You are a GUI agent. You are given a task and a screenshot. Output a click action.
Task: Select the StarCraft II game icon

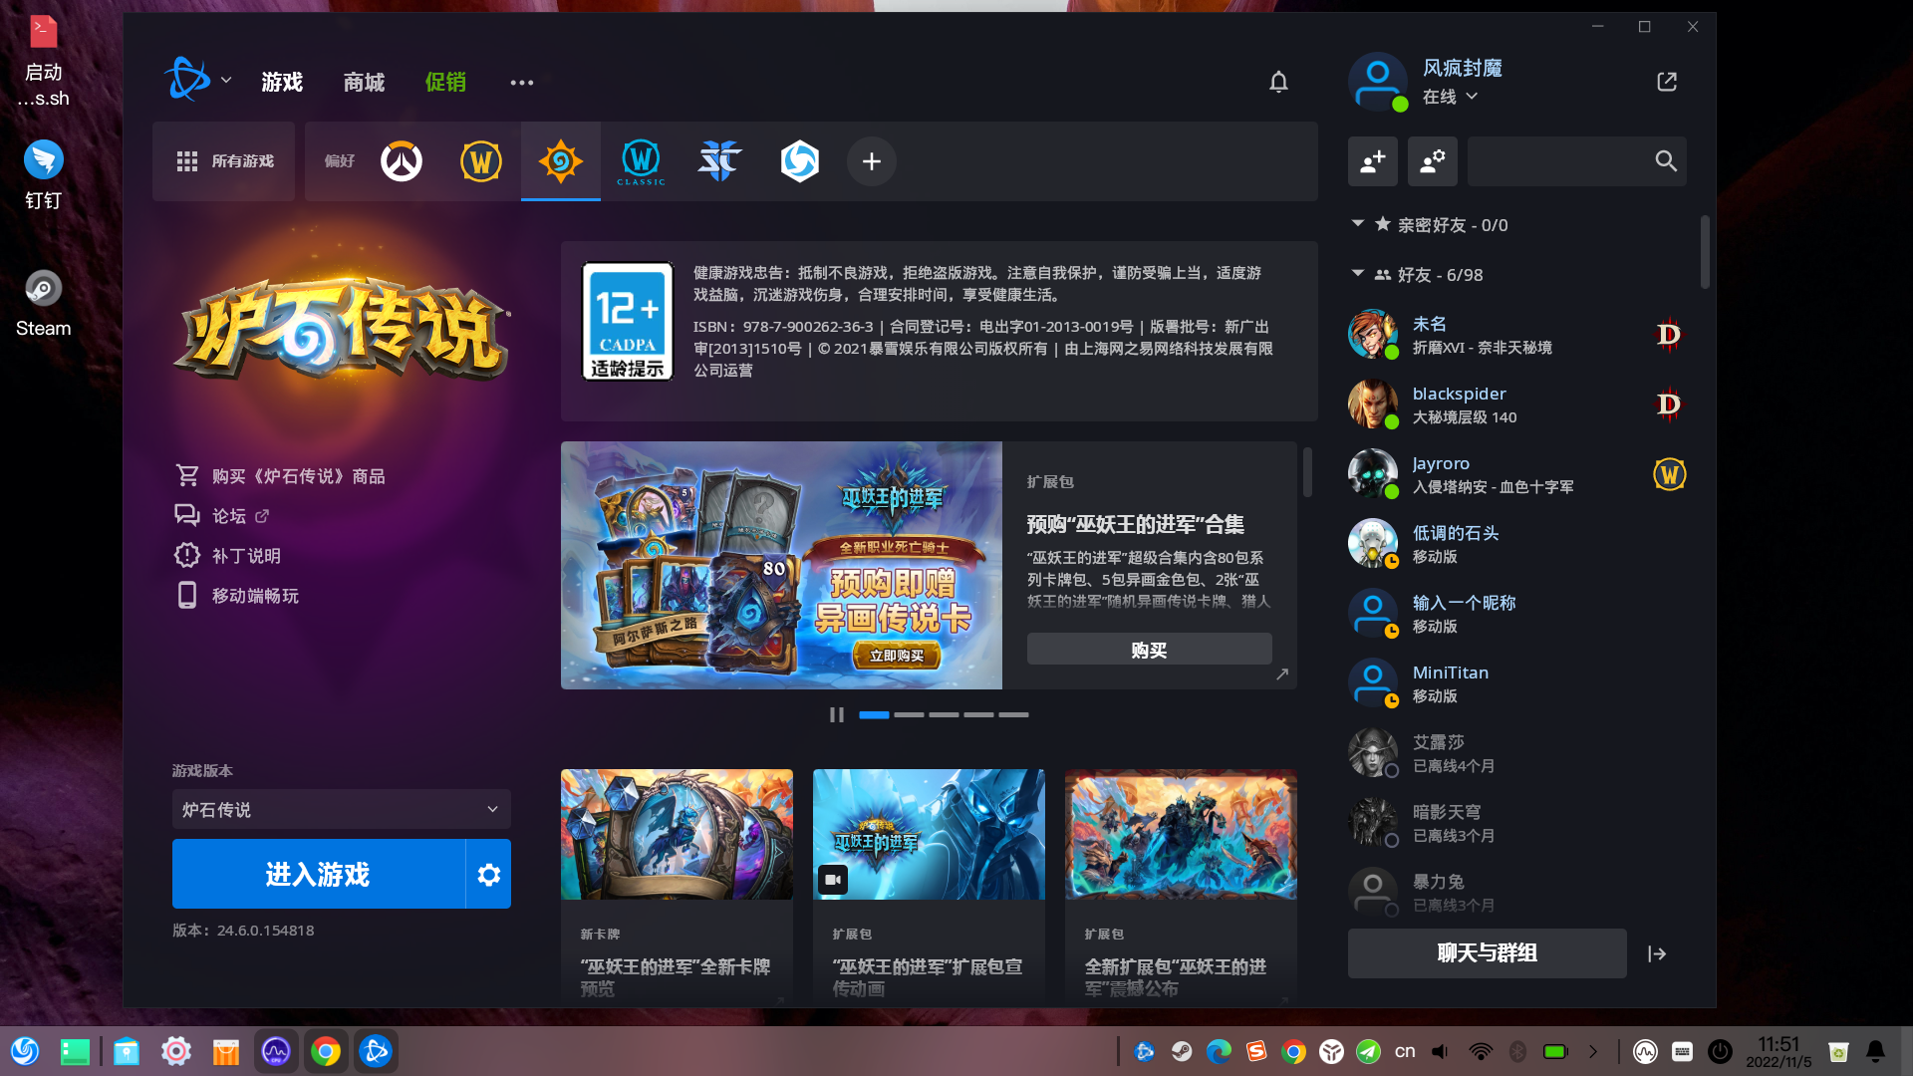pyautogui.click(x=719, y=160)
